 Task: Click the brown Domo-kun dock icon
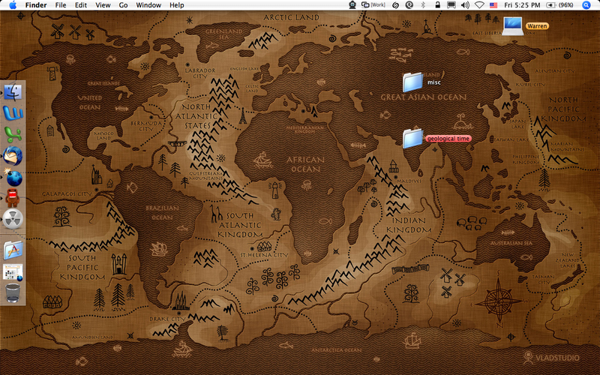click(13, 198)
